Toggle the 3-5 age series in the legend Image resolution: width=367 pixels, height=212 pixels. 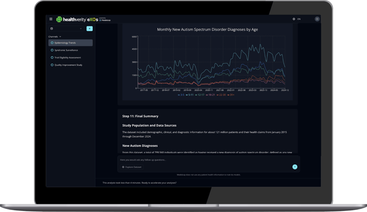pos(181,95)
